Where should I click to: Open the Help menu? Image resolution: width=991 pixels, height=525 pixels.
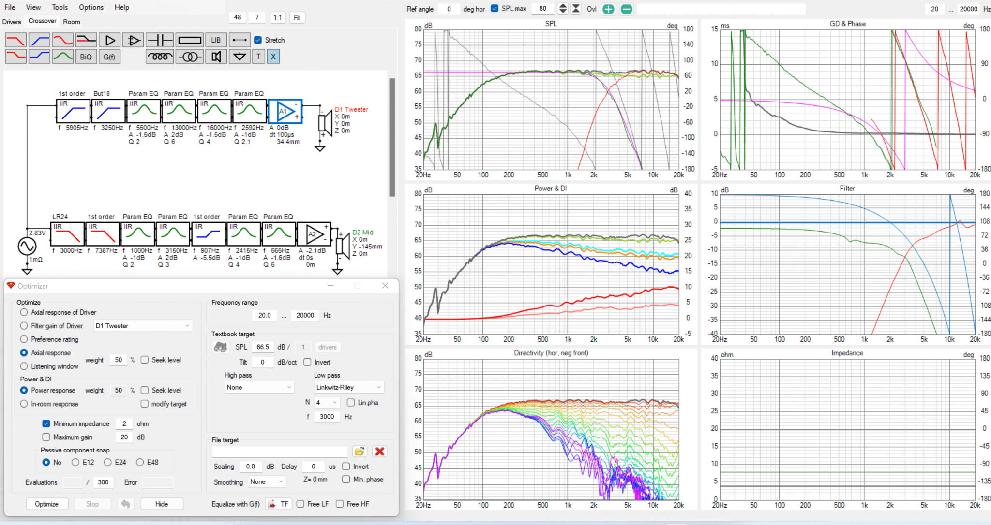point(122,7)
